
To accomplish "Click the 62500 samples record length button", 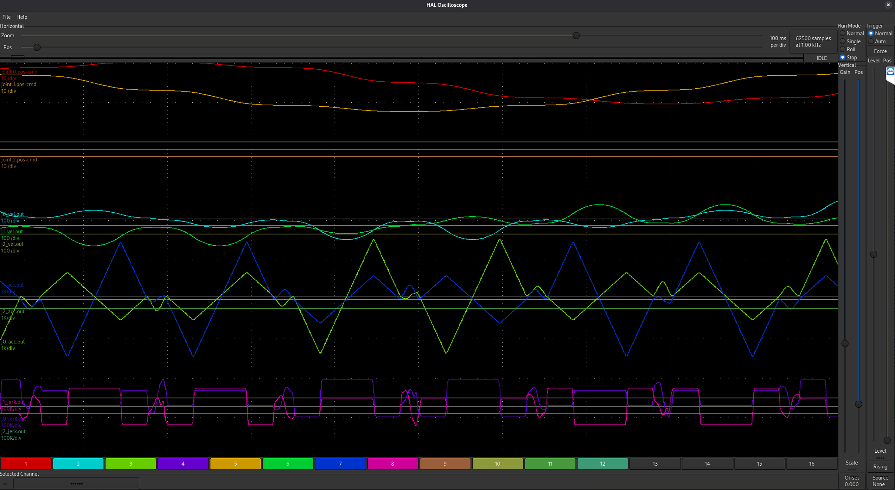I will (813, 42).
